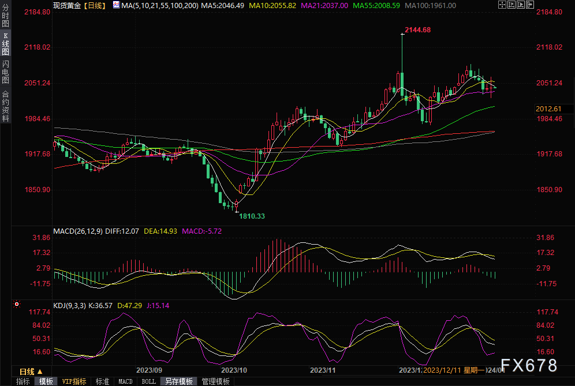Switch to the K线图 candlestick view
This screenshot has height=386, width=575.
[6, 45]
